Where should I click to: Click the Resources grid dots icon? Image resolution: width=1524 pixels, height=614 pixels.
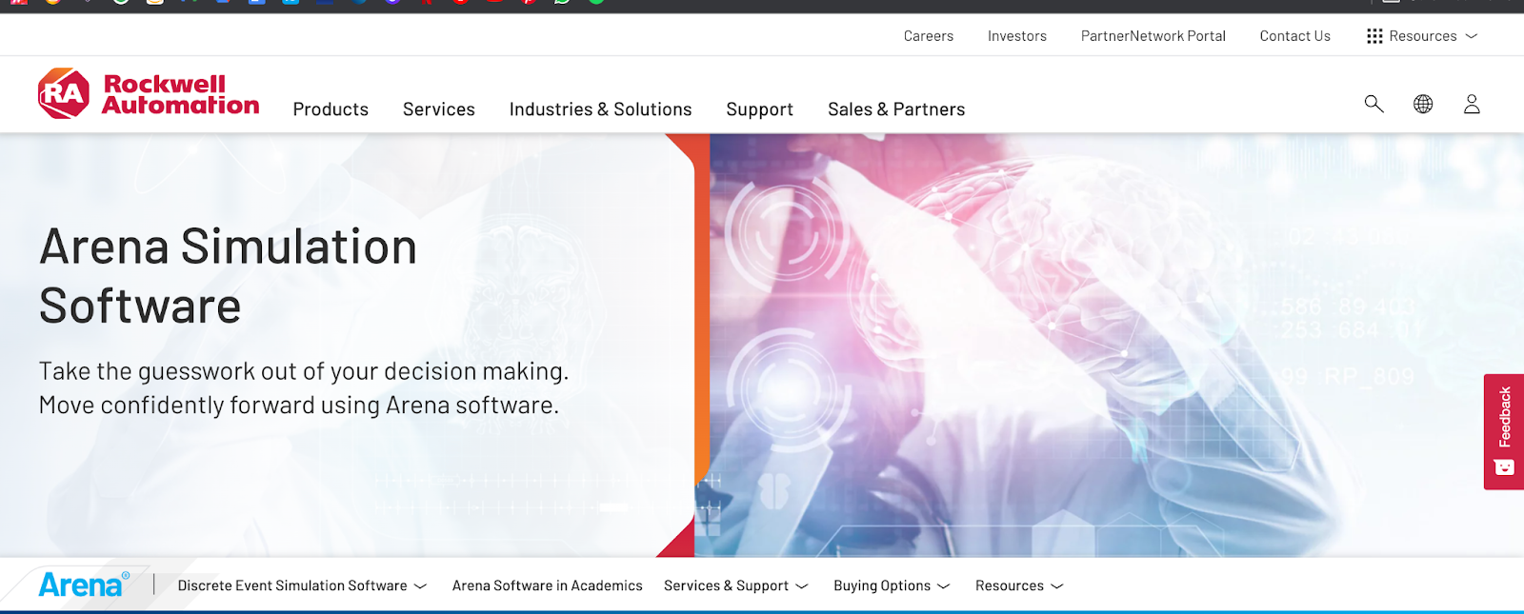click(x=1374, y=36)
